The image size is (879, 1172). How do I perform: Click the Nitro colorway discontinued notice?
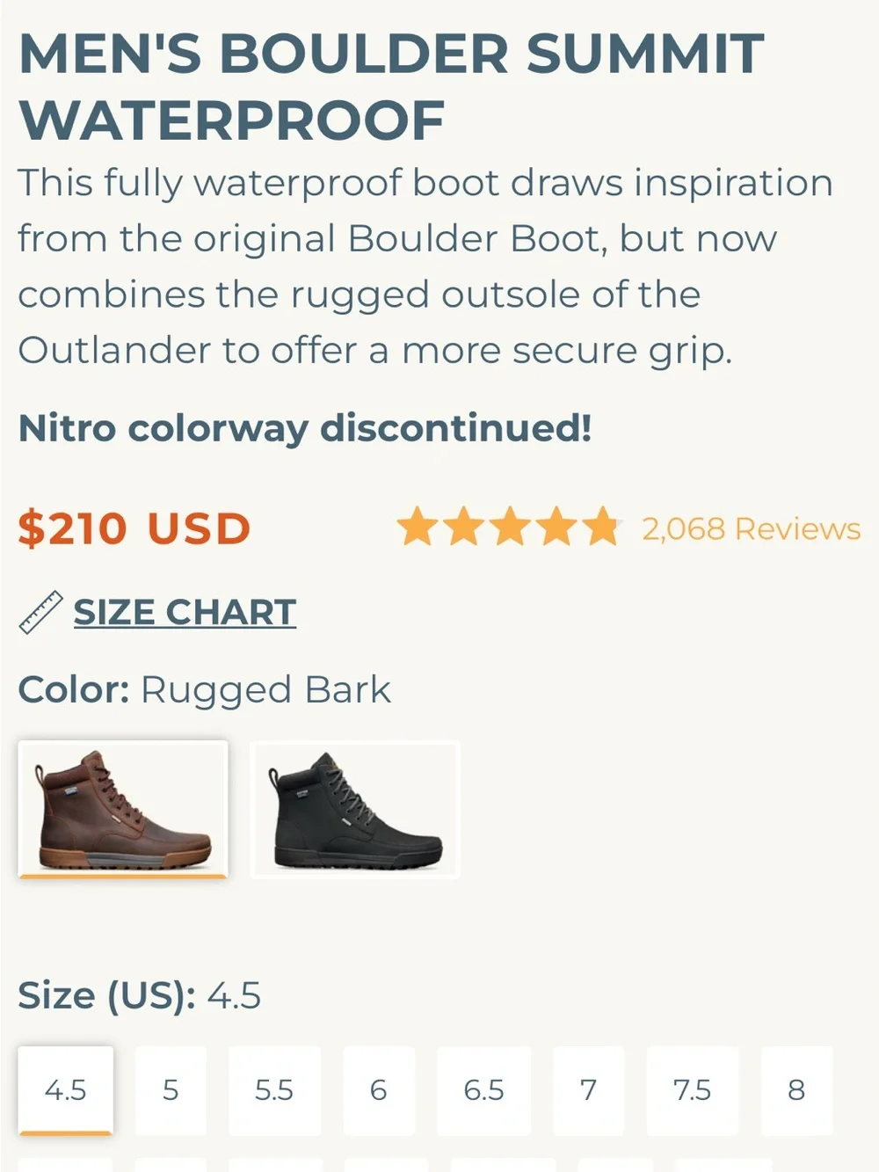click(x=305, y=428)
